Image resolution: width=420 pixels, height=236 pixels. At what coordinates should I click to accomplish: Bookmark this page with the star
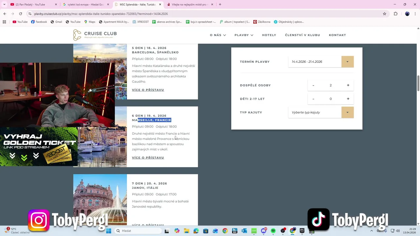[x=385, y=14]
